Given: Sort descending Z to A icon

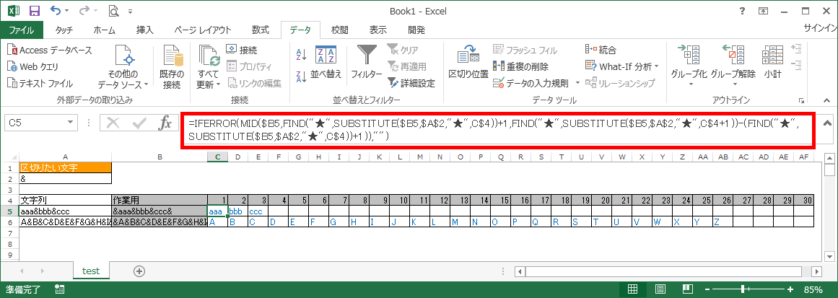Looking at the screenshot, I should coord(301,76).
